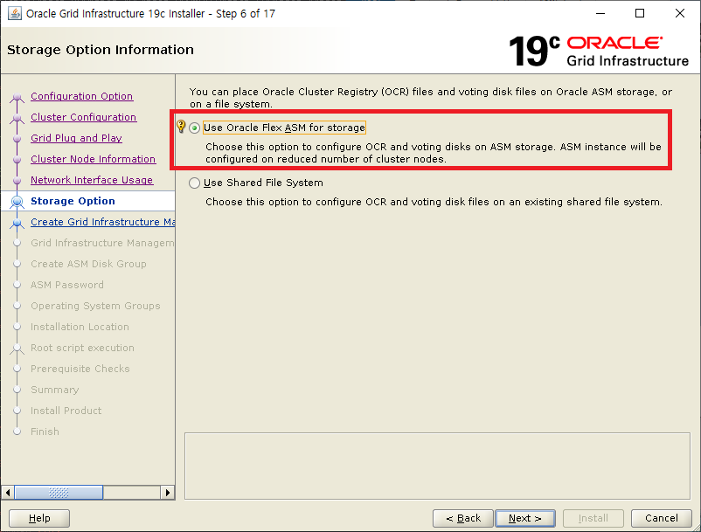Open Create Grid Infrastructure step link
The image size is (701, 532).
pos(102,222)
